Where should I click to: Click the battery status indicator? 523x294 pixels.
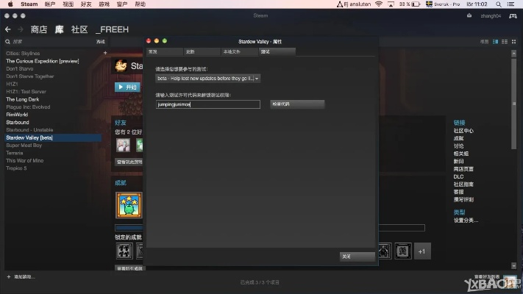[x=410, y=4]
